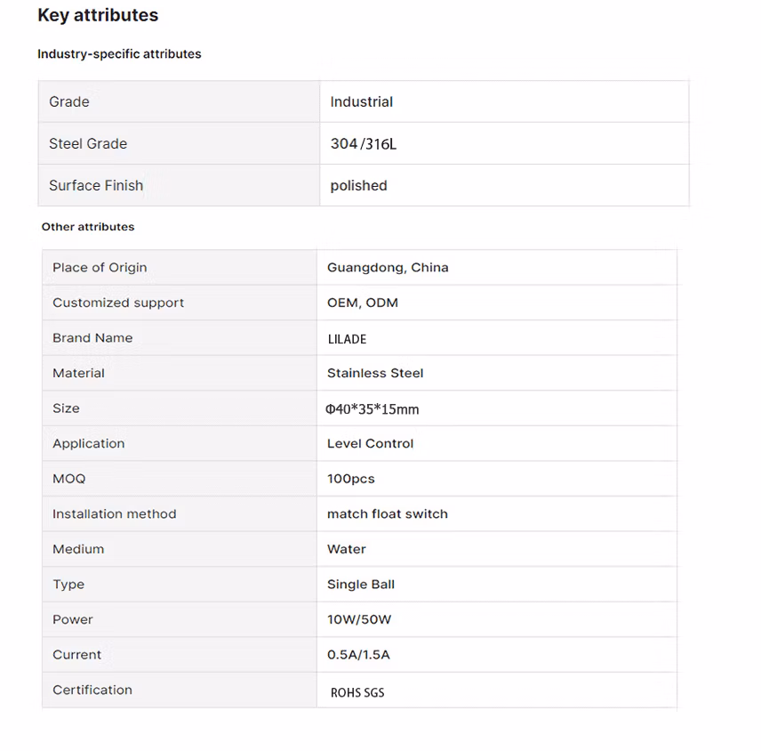This screenshot has width=761, height=751.
Task: Click the Surface Finish label
Action: point(96,186)
